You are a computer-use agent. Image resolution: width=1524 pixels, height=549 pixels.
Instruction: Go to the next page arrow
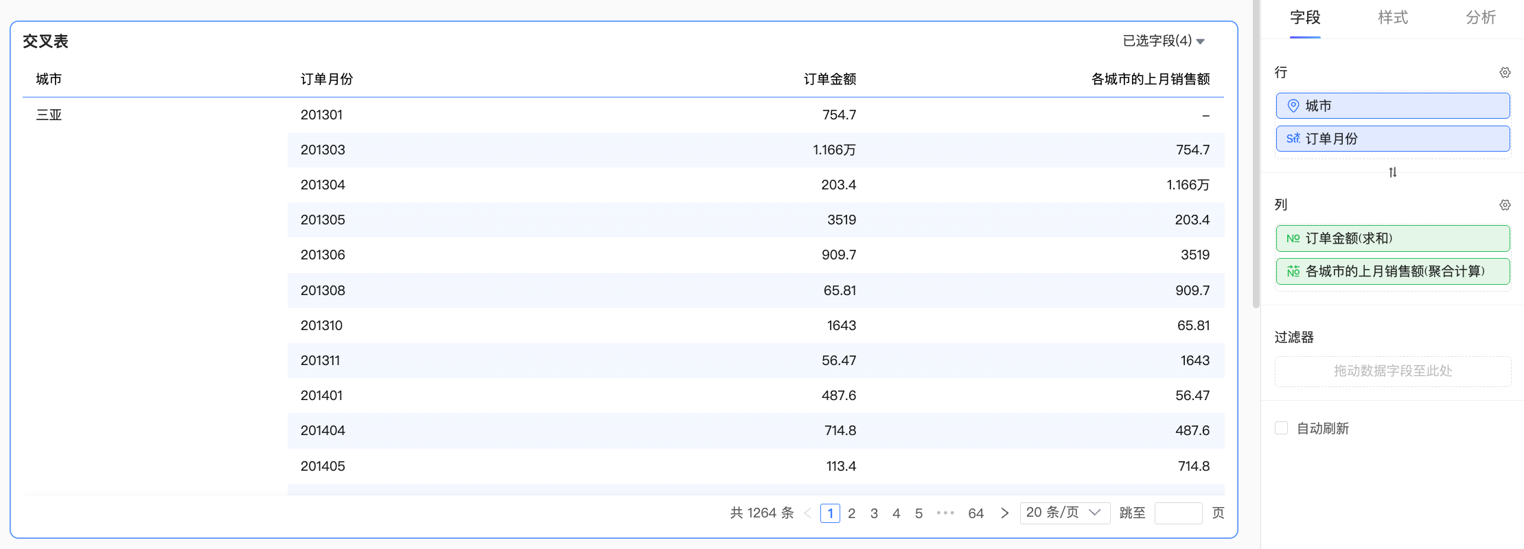pos(1005,513)
